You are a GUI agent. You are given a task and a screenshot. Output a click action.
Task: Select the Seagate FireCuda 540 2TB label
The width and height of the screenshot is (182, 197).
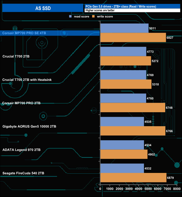tap(23, 173)
